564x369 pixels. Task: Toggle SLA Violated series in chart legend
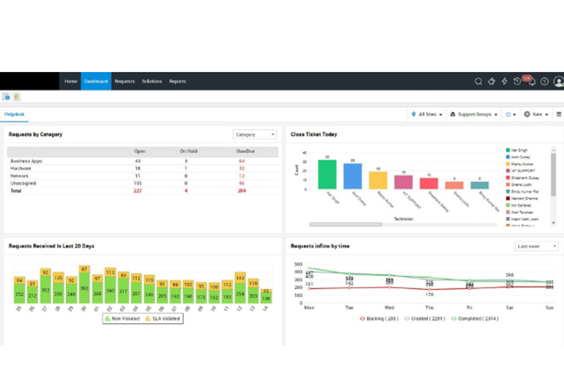click(165, 319)
